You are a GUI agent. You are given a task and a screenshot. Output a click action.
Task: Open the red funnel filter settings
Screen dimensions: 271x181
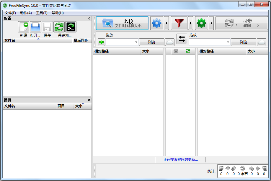[179, 23]
